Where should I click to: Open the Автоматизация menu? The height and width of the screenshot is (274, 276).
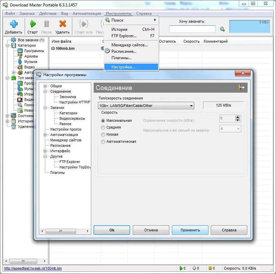click(87, 14)
